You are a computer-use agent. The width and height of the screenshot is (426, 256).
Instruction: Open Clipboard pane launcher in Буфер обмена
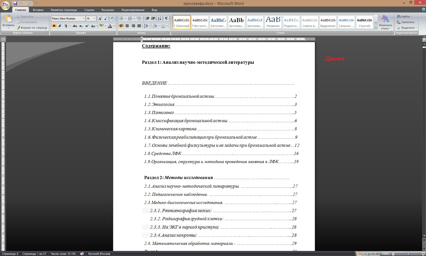point(47,33)
